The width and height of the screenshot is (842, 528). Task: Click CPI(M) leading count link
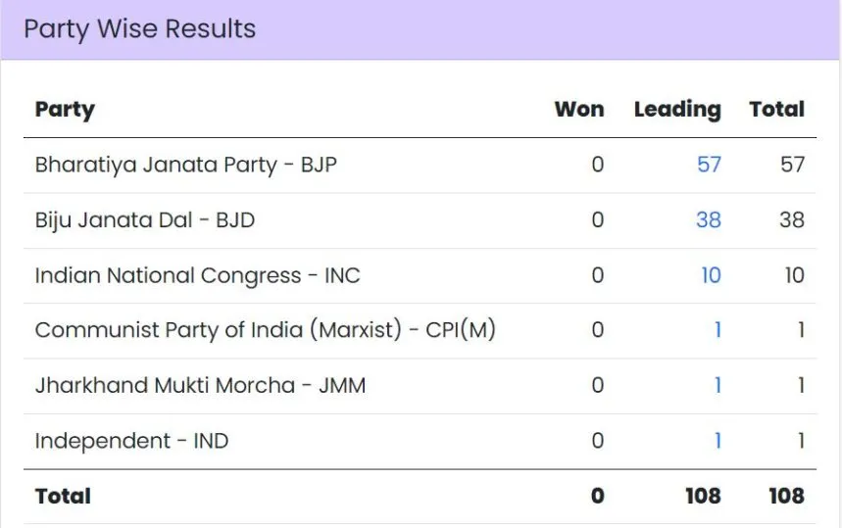click(x=717, y=330)
